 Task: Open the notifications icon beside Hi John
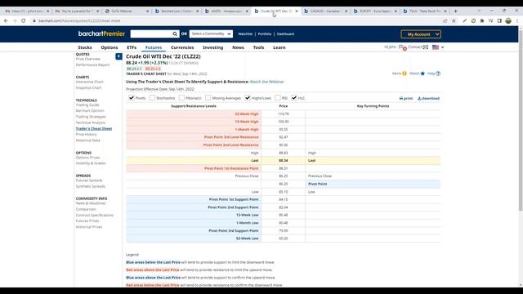pyautogui.click(x=403, y=47)
